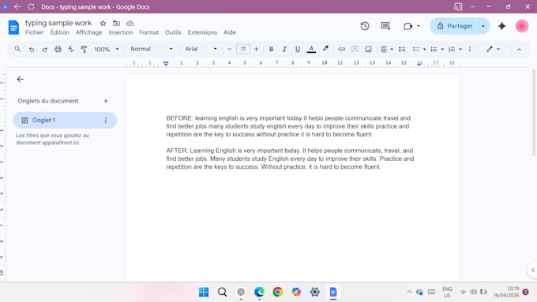Show the side panel arrow
The image size is (537, 302).
coord(532,270)
